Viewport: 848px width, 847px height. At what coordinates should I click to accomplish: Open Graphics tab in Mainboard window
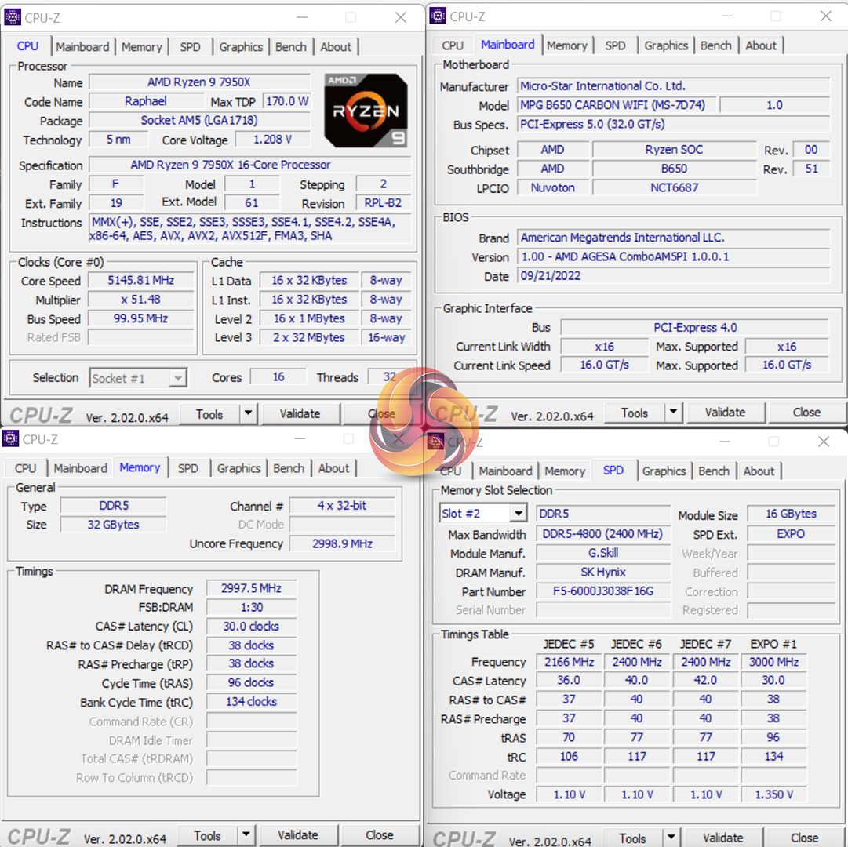point(666,45)
